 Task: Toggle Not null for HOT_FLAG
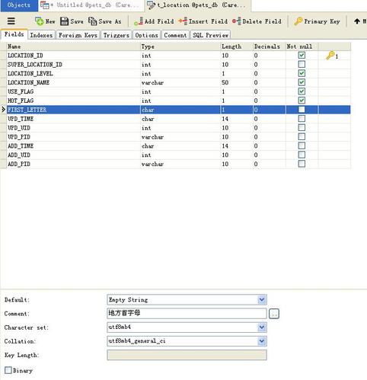[x=302, y=101]
